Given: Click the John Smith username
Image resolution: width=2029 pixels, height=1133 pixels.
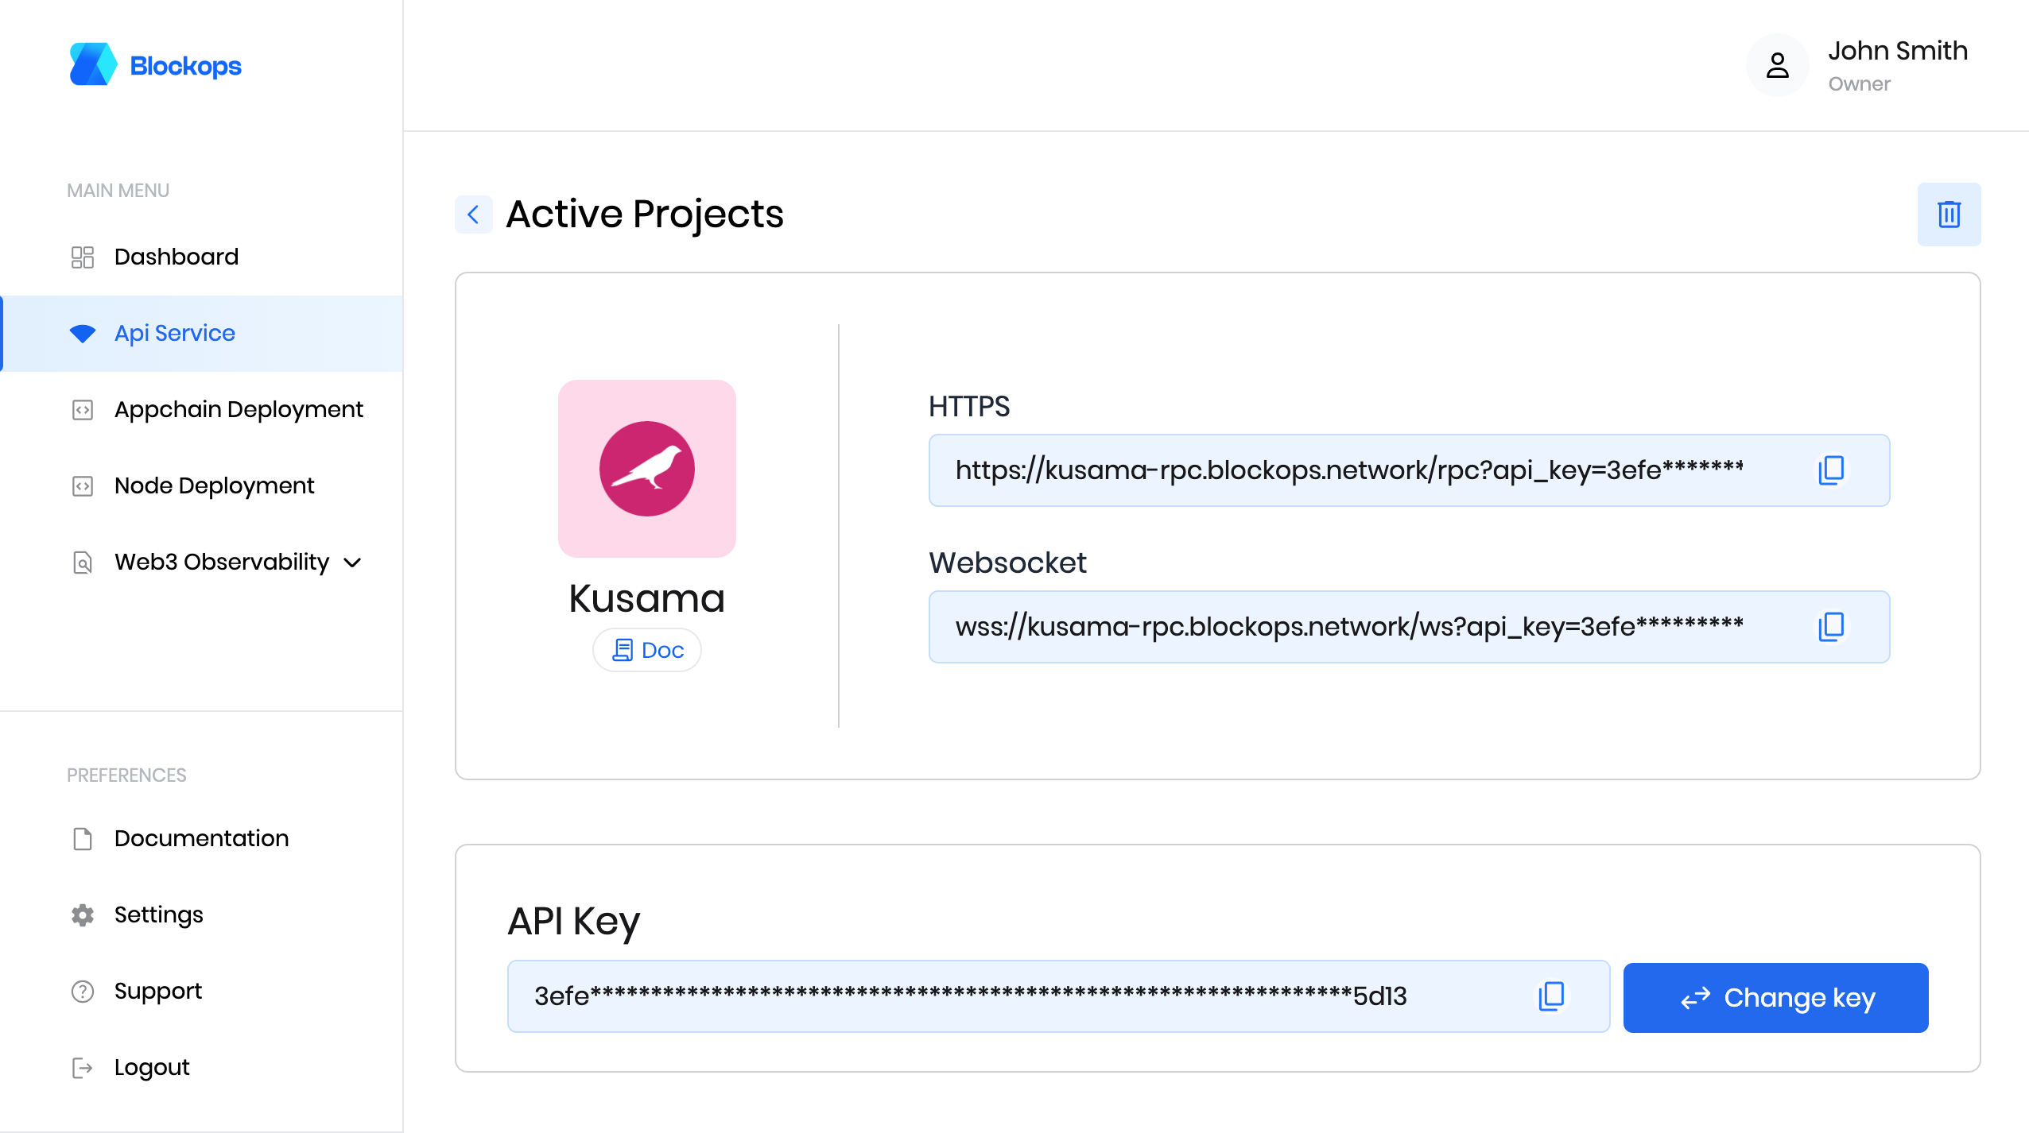Looking at the screenshot, I should 1898,50.
